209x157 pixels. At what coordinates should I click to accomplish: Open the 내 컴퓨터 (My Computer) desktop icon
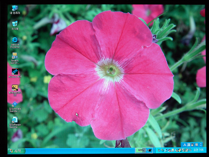[15, 9]
